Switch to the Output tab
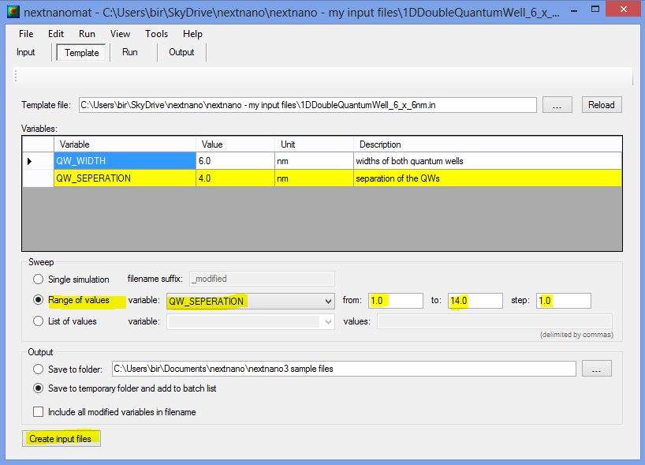This screenshot has width=645, height=465. pos(181,52)
